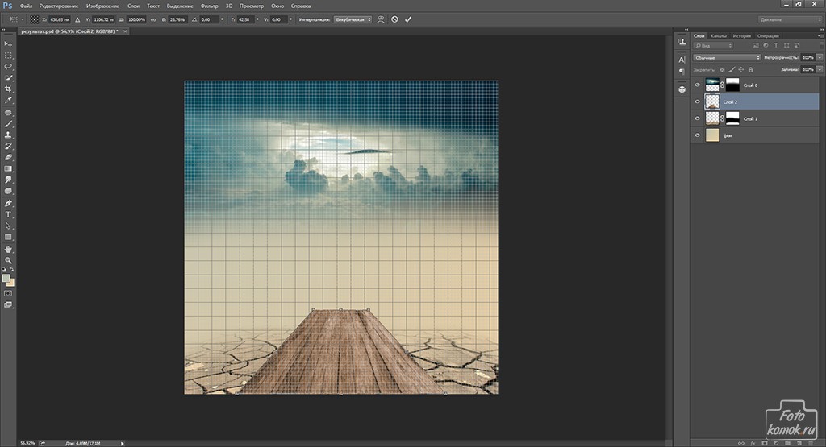The width and height of the screenshot is (826, 447).
Task: Open the История panel tab
Action: click(742, 35)
